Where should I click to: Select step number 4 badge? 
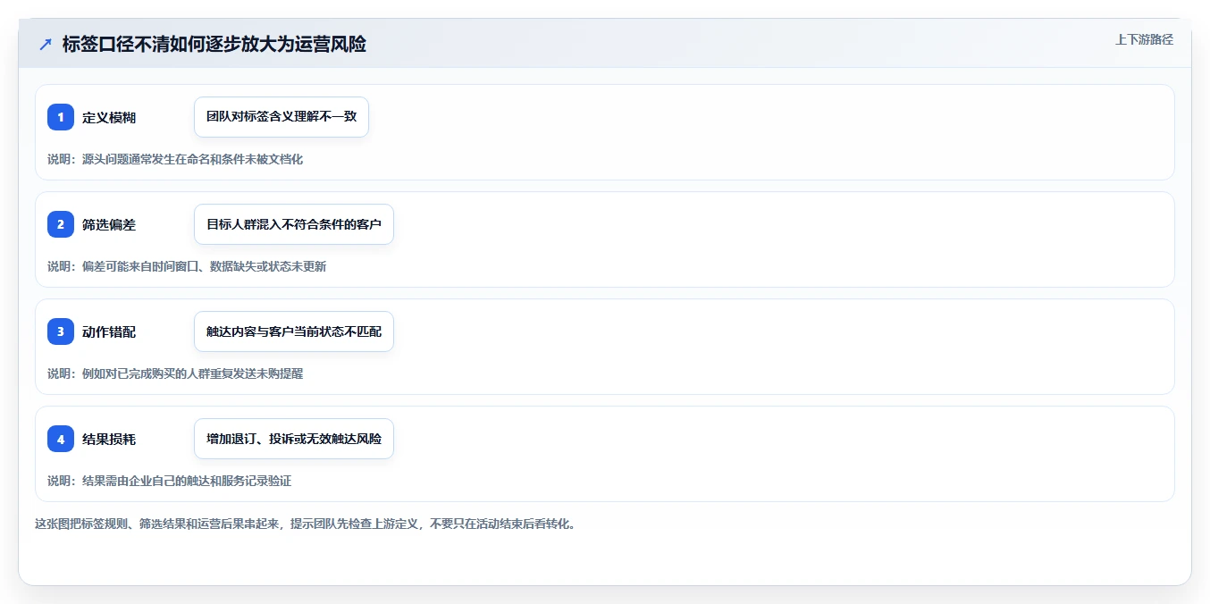coord(61,439)
